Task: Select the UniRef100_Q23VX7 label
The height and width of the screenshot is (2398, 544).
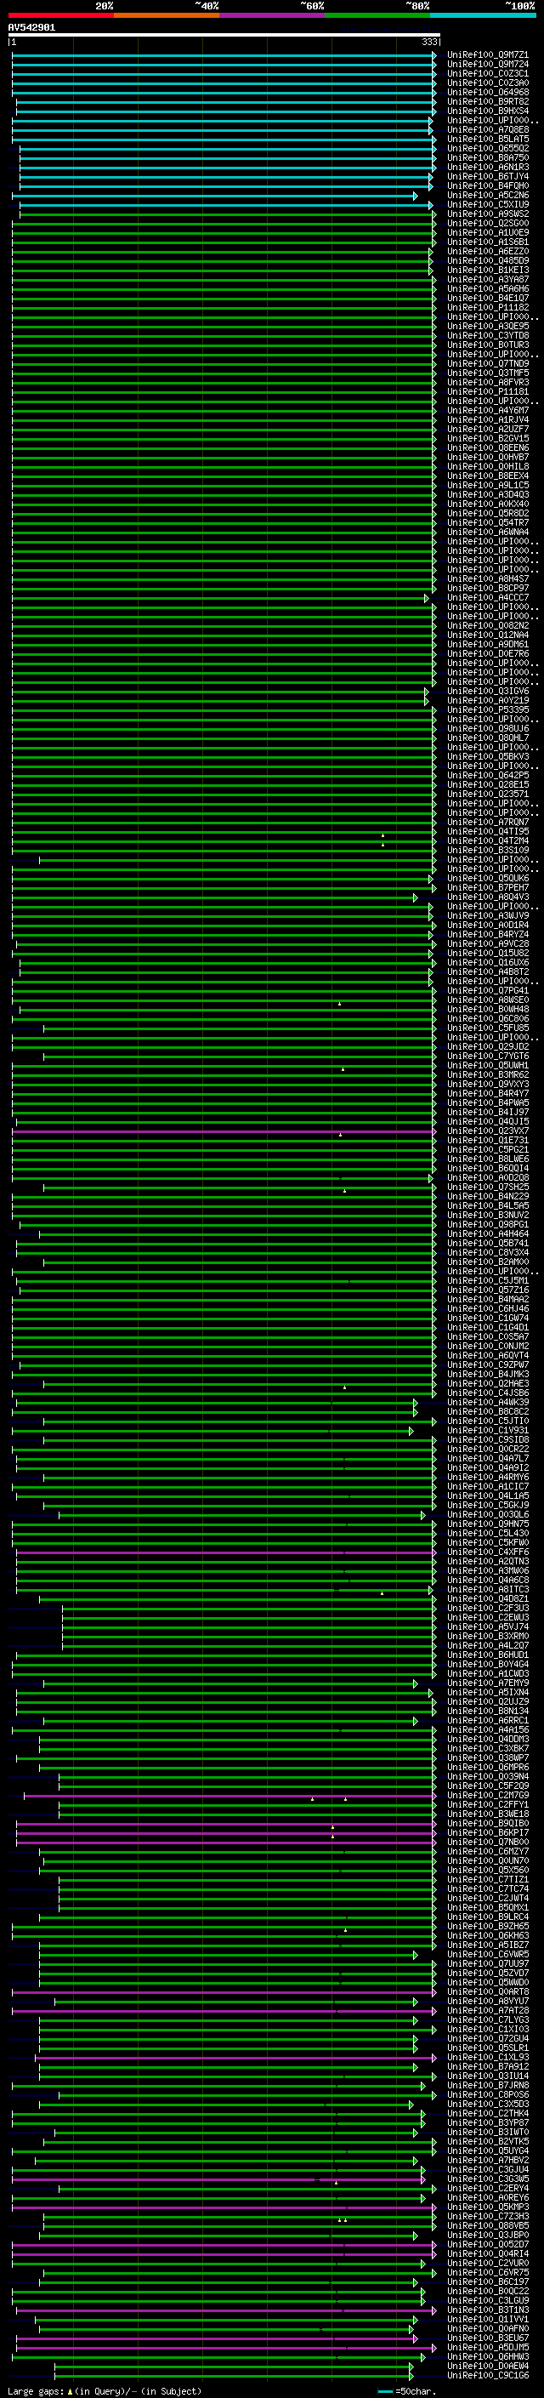Action: click(x=488, y=1131)
